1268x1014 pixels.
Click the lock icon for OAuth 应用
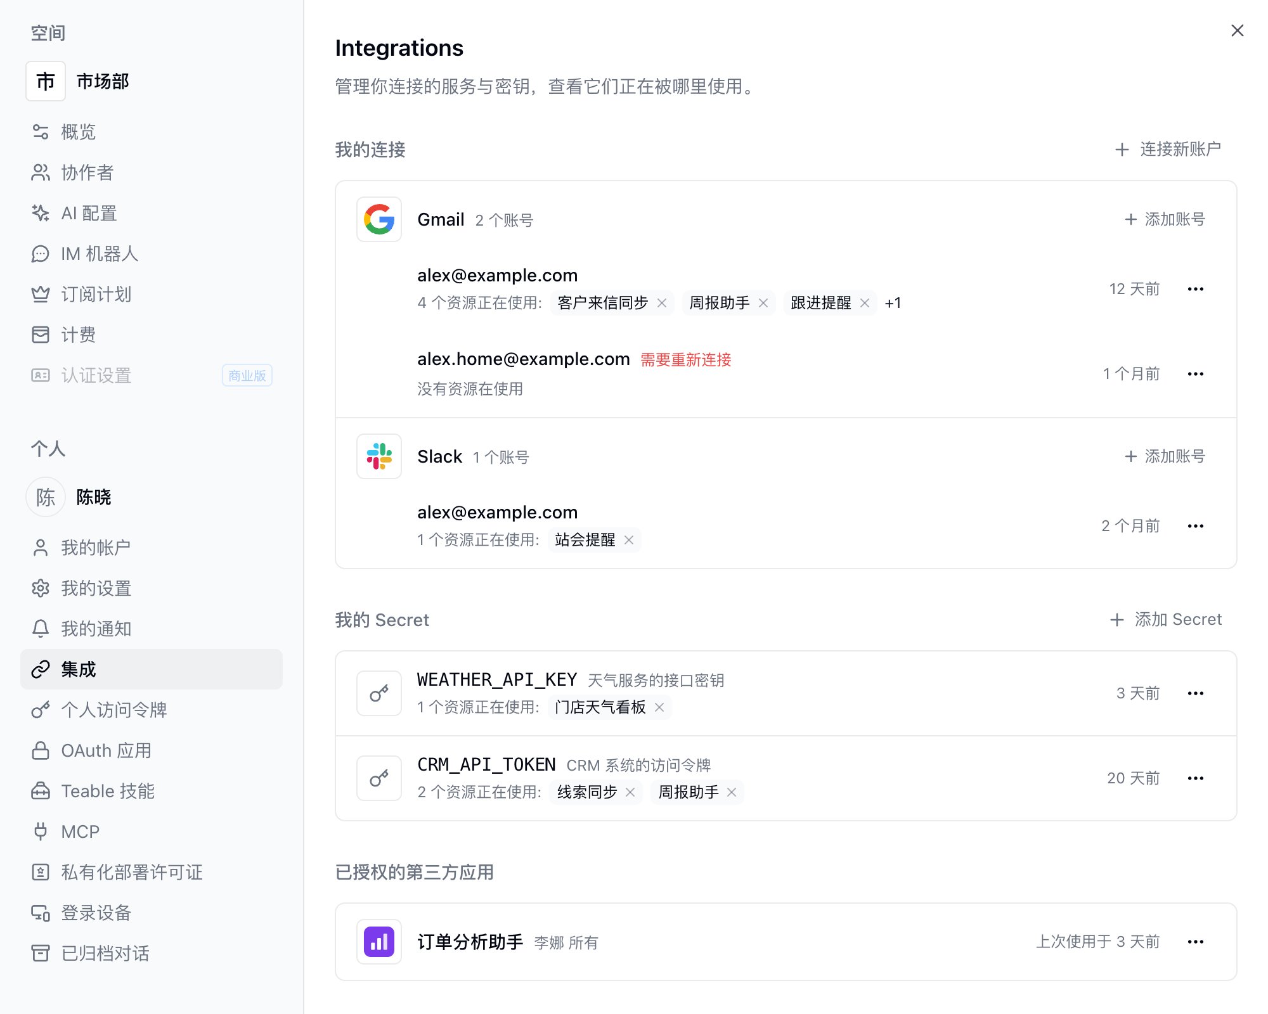pyautogui.click(x=41, y=750)
